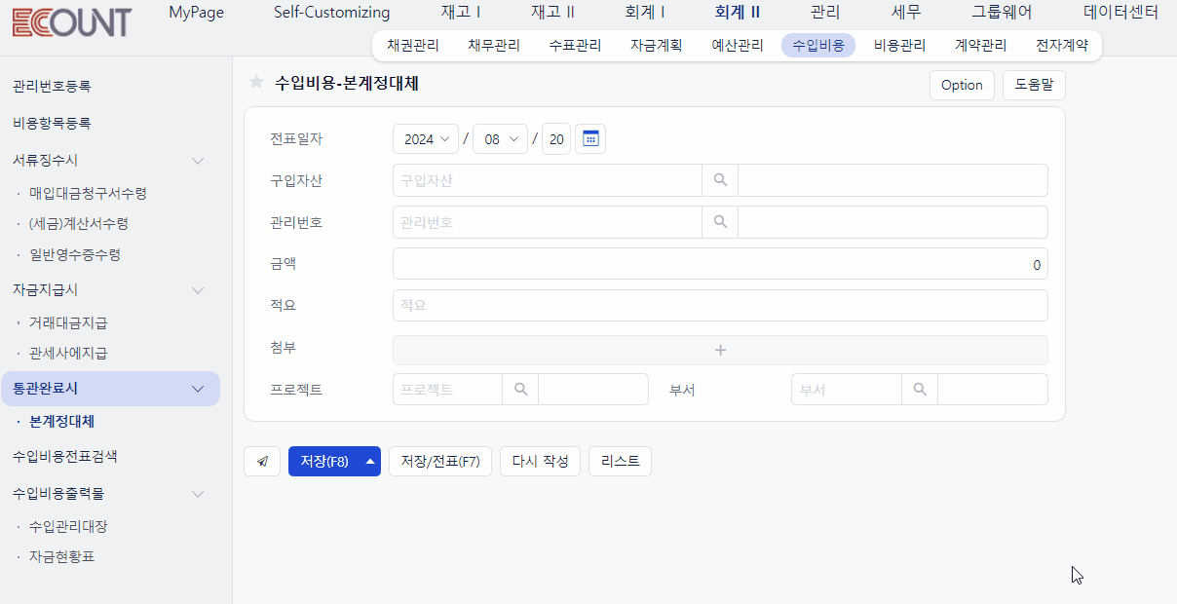
Task: Open the 관리 top menu
Action: pos(825,13)
